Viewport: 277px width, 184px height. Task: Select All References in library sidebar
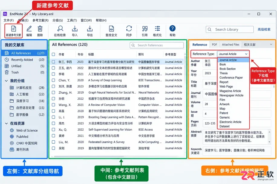24,53
